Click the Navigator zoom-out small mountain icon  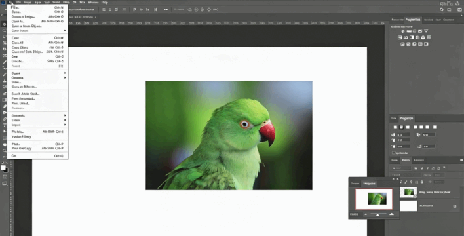coord(366,214)
